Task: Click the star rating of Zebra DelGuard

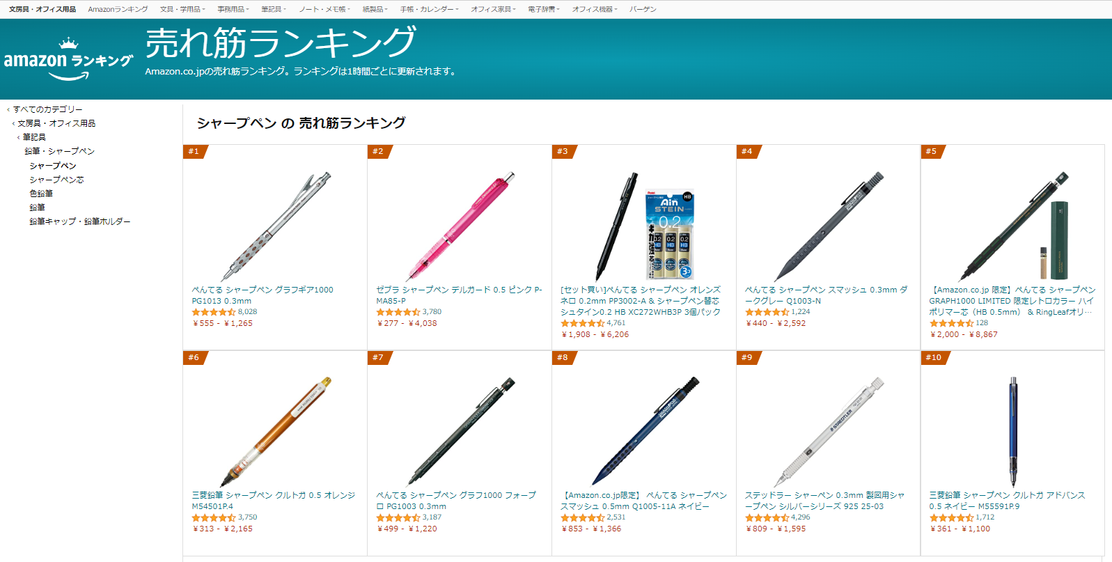Action: [398, 312]
